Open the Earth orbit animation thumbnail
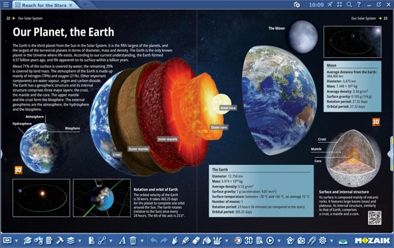This screenshot has height=248, width=394. [x=41, y=198]
